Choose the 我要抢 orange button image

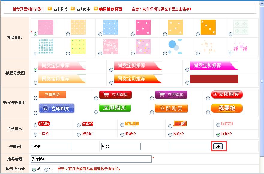(x=226, y=108)
